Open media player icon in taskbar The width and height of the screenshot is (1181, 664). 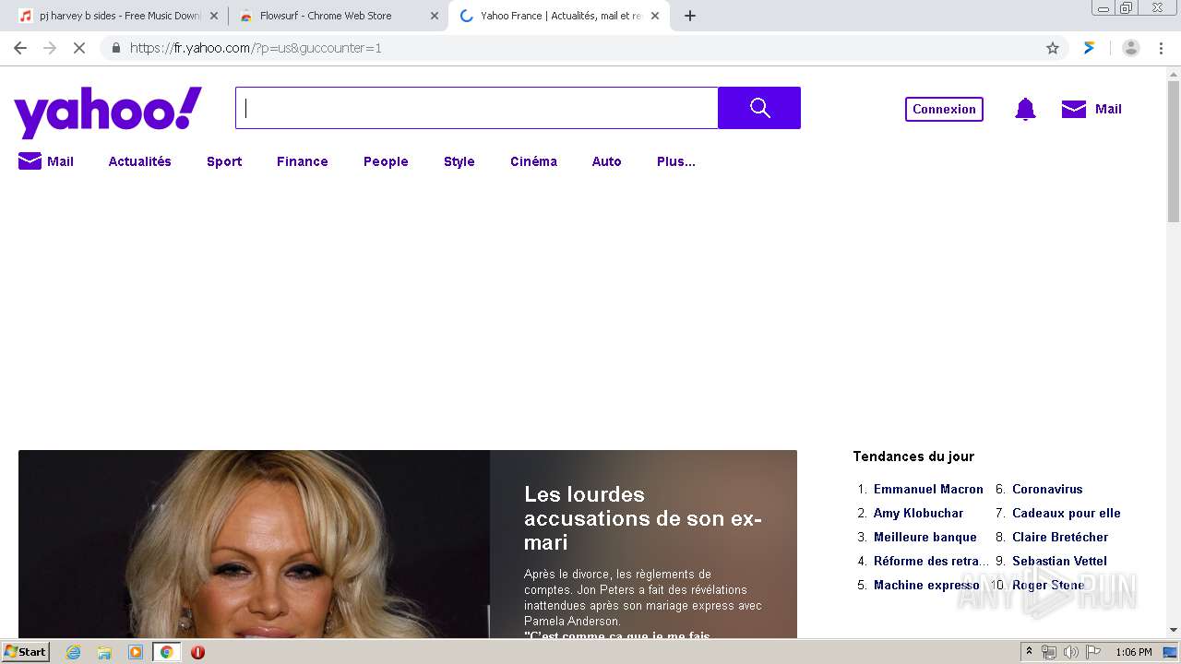[x=136, y=652]
